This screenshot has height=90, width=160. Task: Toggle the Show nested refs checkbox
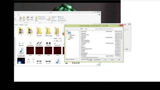click(x=66, y=59)
